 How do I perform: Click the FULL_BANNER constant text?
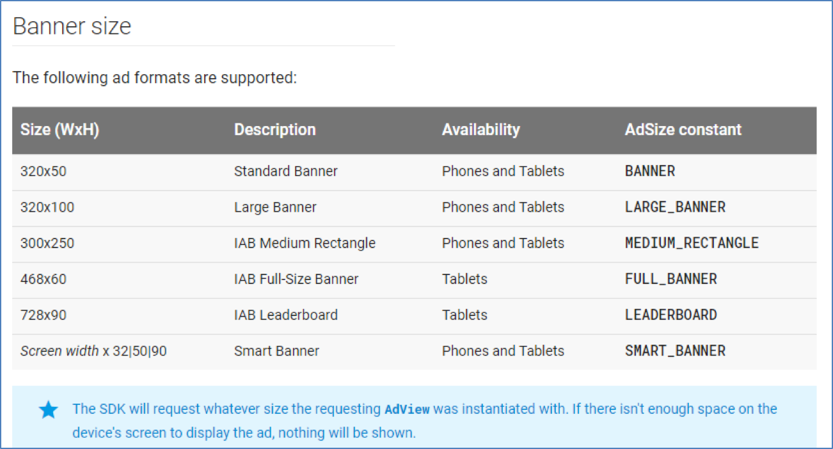pos(670,279)
